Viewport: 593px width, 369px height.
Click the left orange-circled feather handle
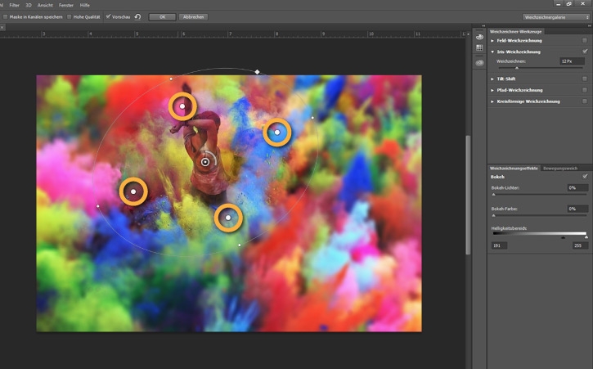(x=133, y=191)
